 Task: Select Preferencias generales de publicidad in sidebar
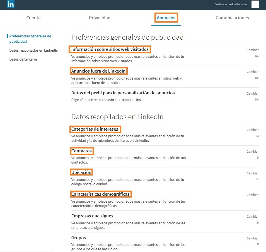(x=30, y=39)
